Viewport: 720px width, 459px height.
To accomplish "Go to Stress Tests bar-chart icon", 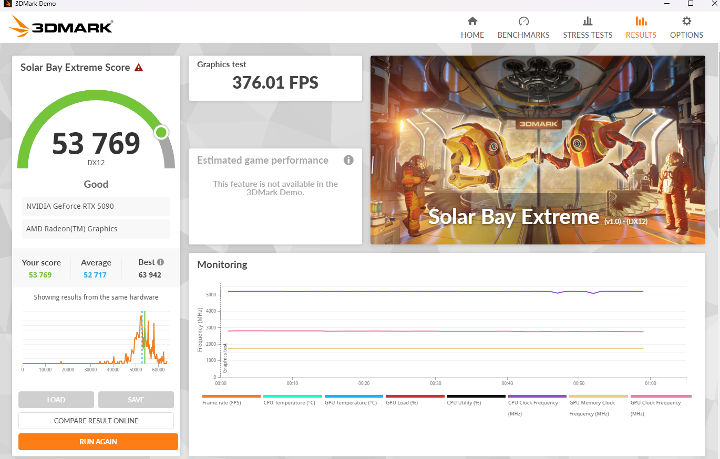I will click(x=588, y=21).
